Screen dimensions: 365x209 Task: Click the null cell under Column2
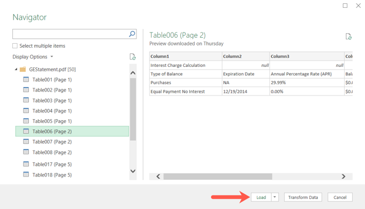point(246,65)
